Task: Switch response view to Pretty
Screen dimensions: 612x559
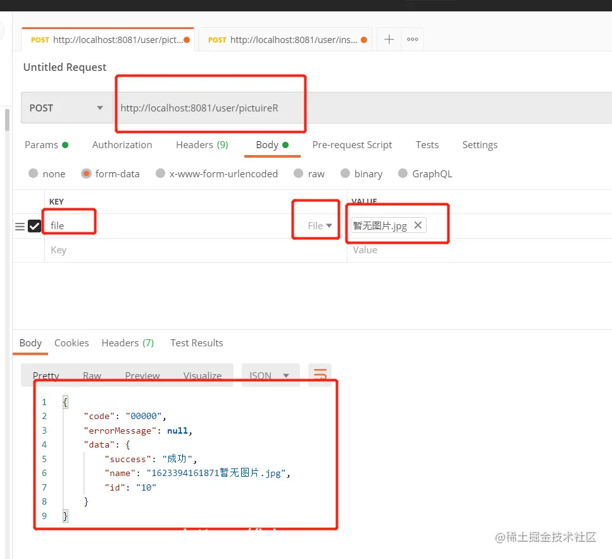Action: 46,375
